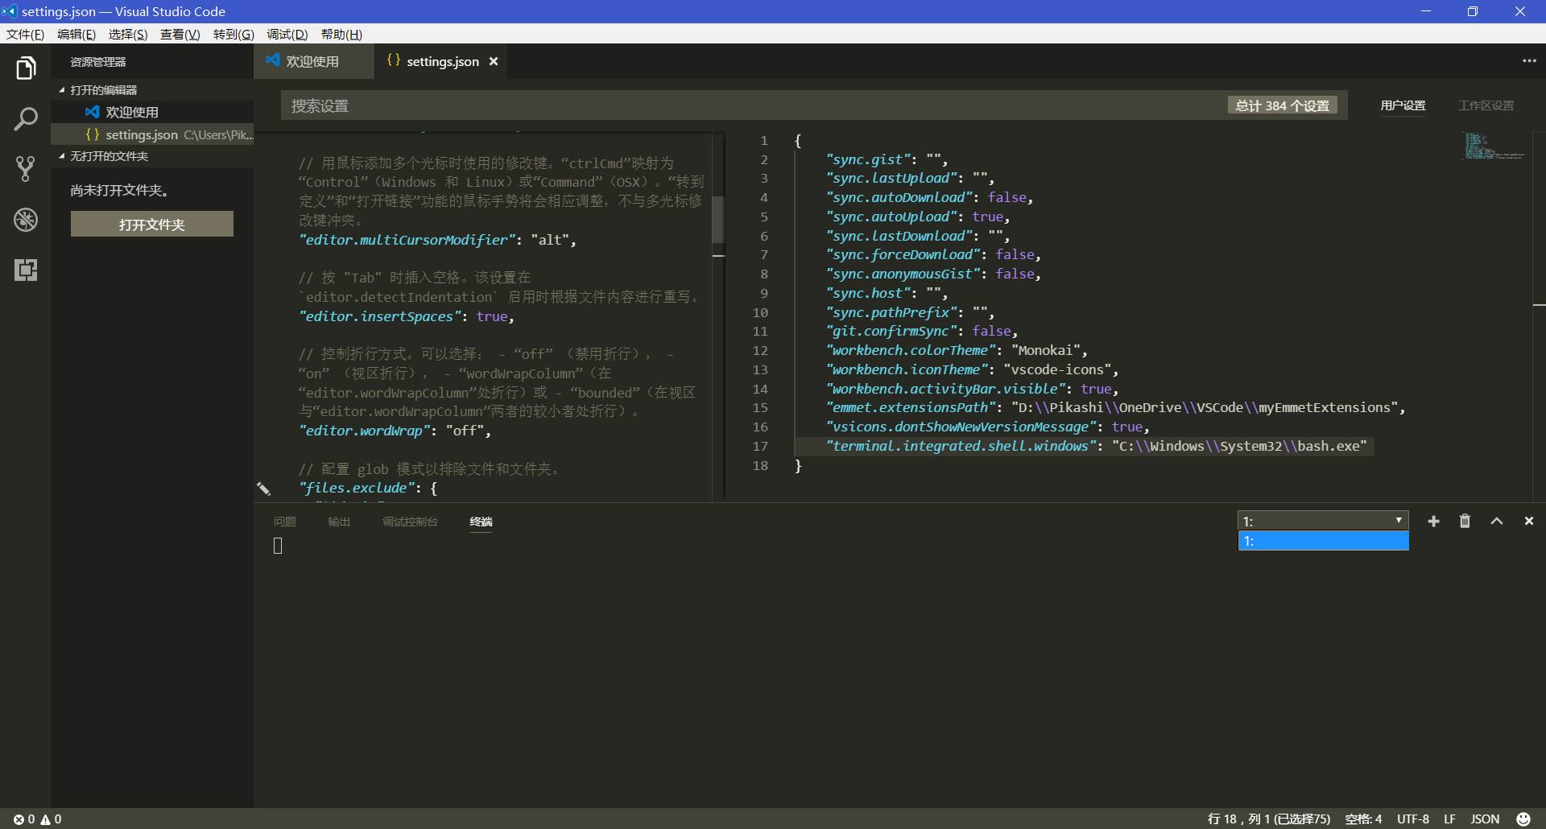Click the globe sync icon in activity bar
Viewport: 1546px width, 829px height.
(26, 220)
